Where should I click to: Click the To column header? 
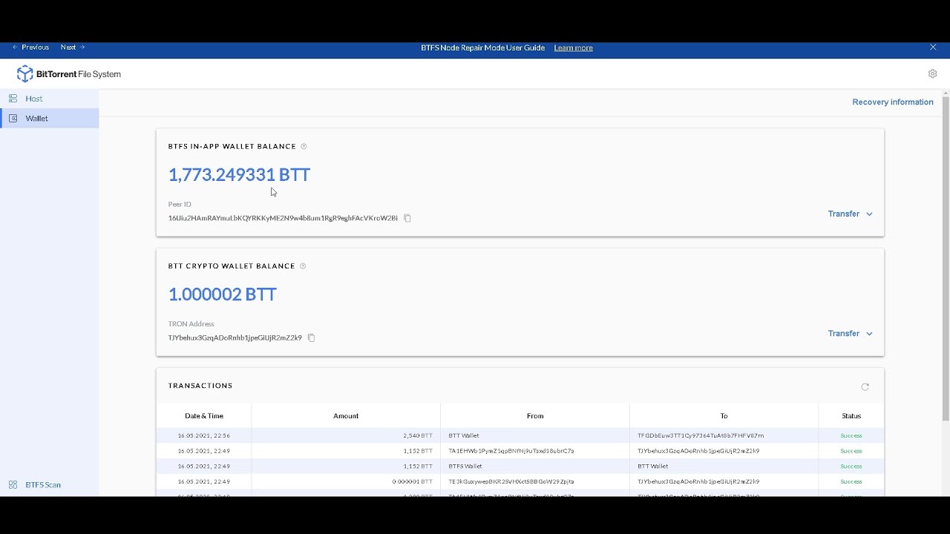click(724, 416)
